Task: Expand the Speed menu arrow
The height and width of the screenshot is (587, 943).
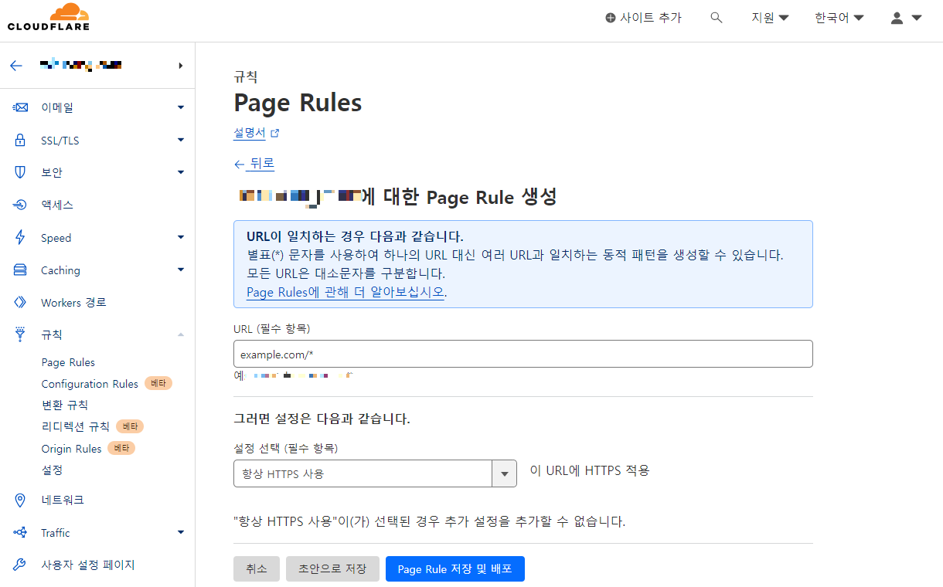Action: 181,238
